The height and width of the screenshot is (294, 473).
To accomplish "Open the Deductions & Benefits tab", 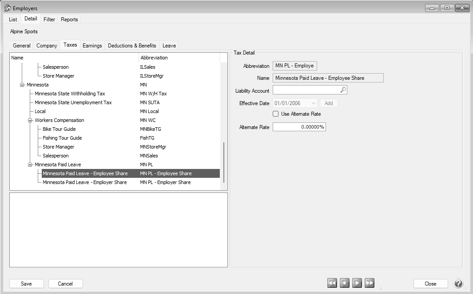I will 132,46.
